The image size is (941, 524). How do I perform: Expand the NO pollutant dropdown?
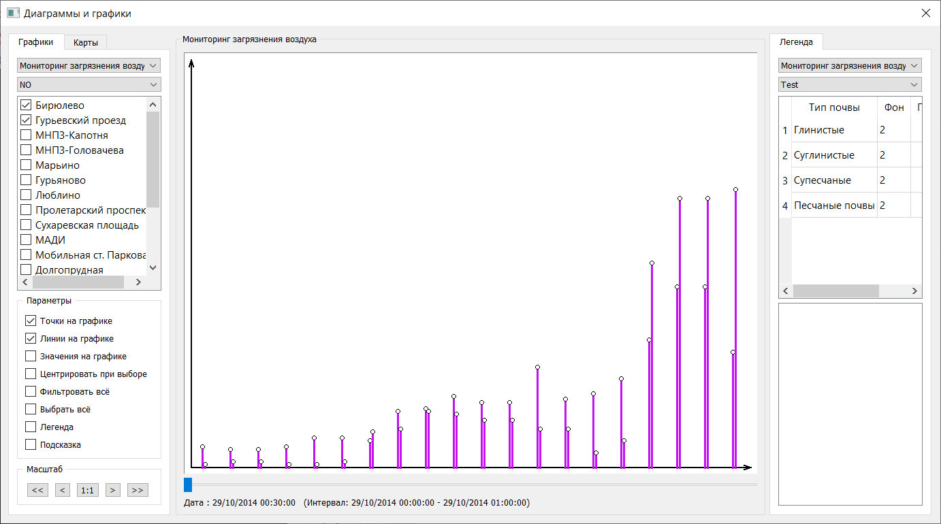click(89, 84)
